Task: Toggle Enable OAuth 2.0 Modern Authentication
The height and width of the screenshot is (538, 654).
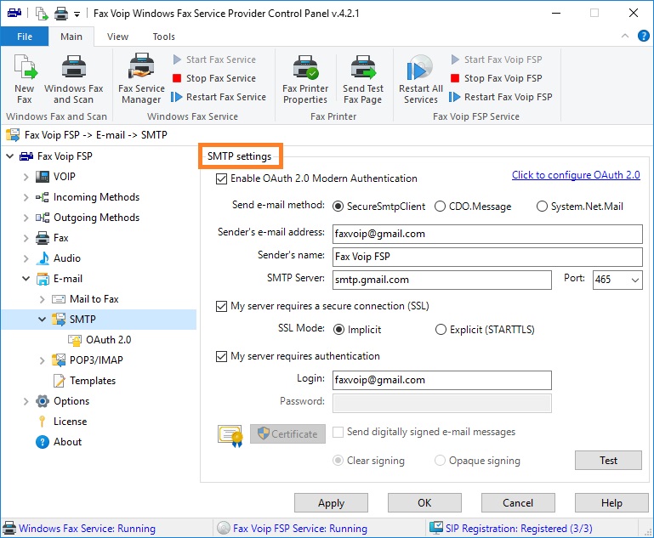Action: pyautogui.click(x=221, y=178)
